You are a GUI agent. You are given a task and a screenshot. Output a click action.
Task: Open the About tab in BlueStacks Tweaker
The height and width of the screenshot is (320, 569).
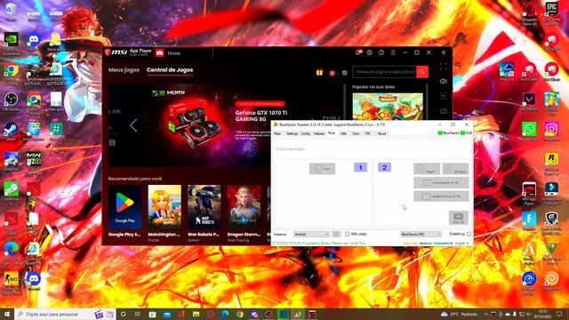pyautogui.click(x=381, y=133)
